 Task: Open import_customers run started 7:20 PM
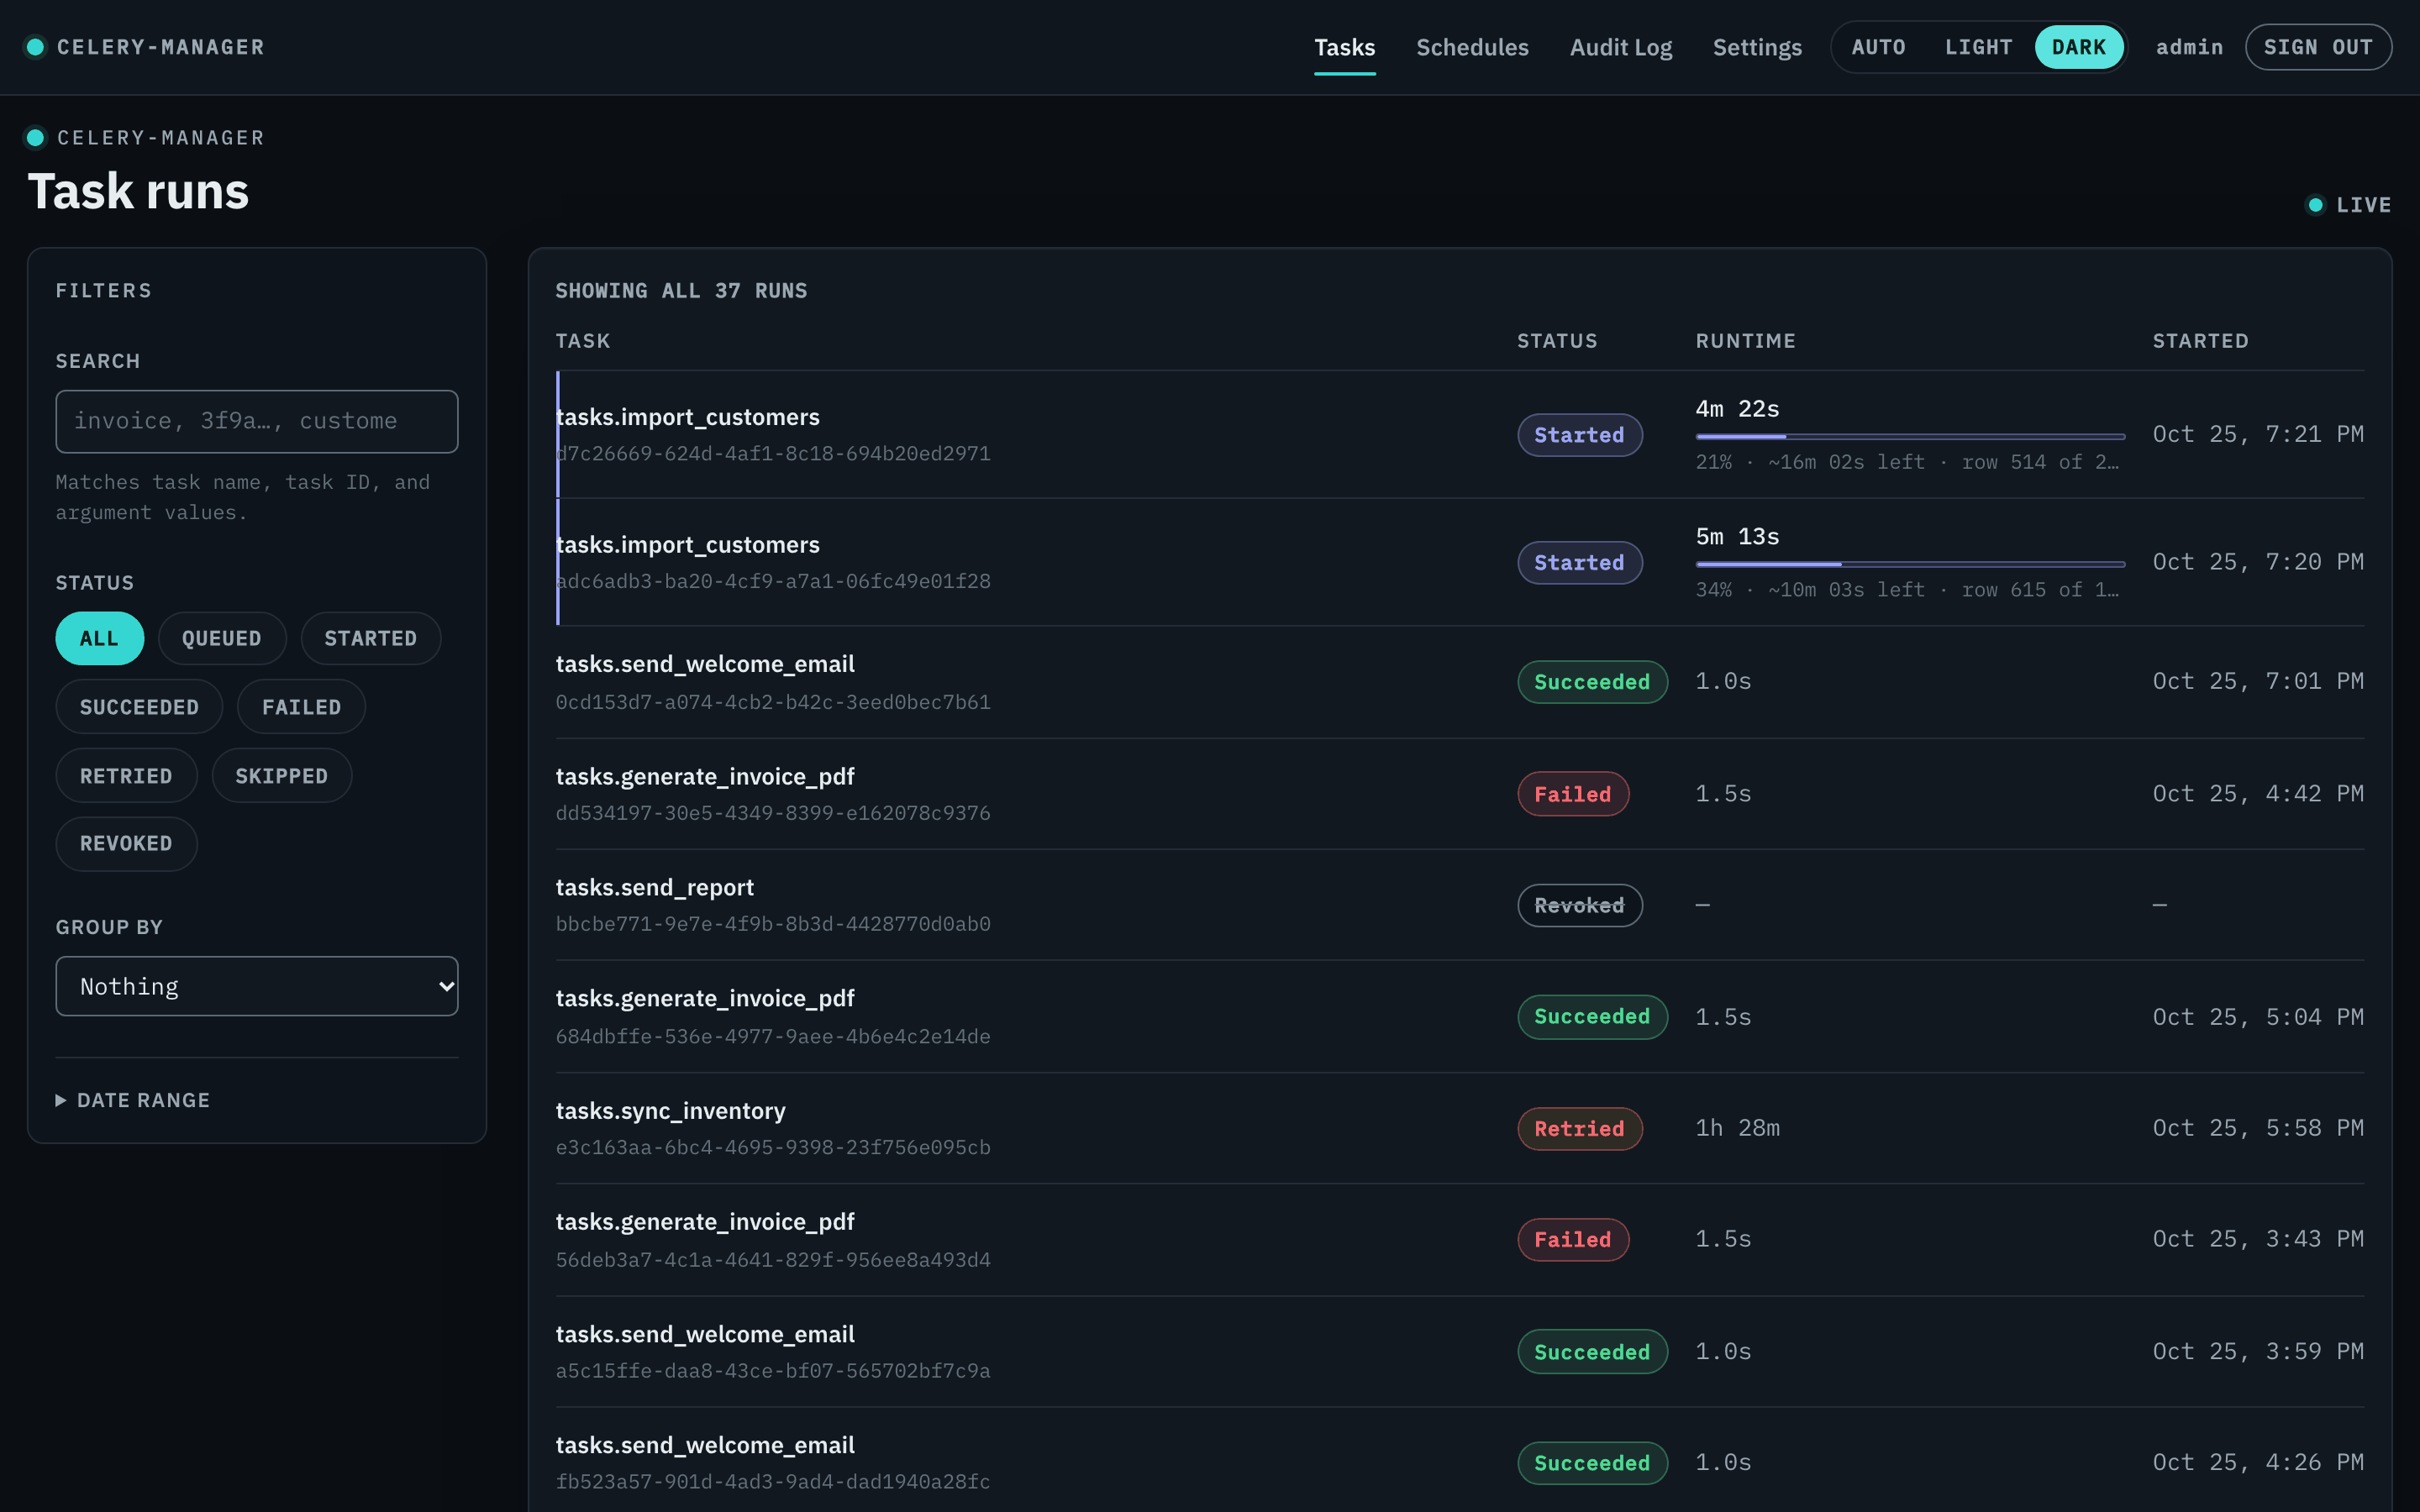(x=1460, y=562)
